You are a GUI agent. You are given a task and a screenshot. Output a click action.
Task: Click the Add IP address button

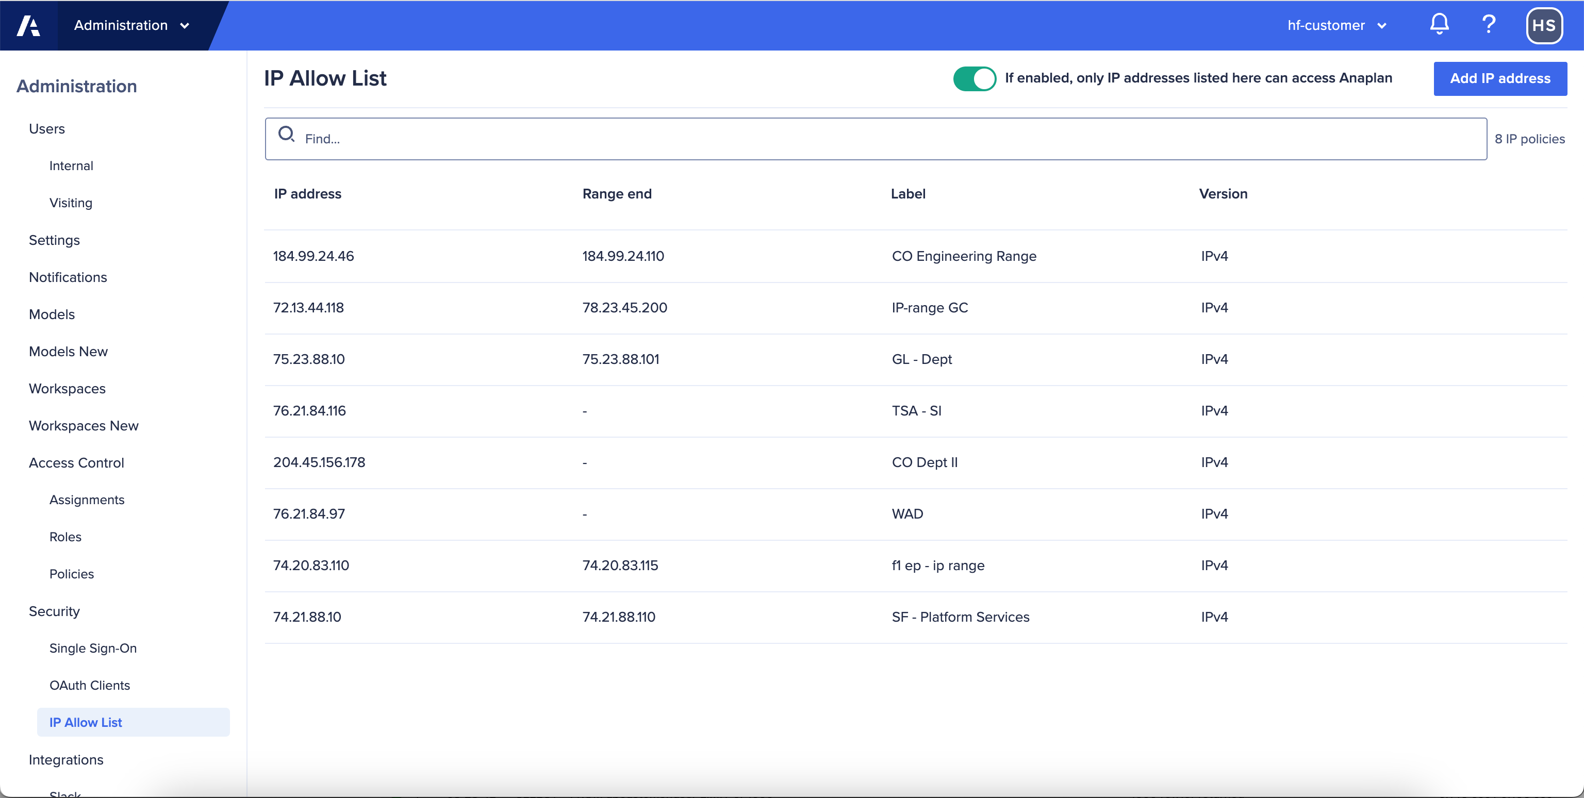tap(1500, 77)
